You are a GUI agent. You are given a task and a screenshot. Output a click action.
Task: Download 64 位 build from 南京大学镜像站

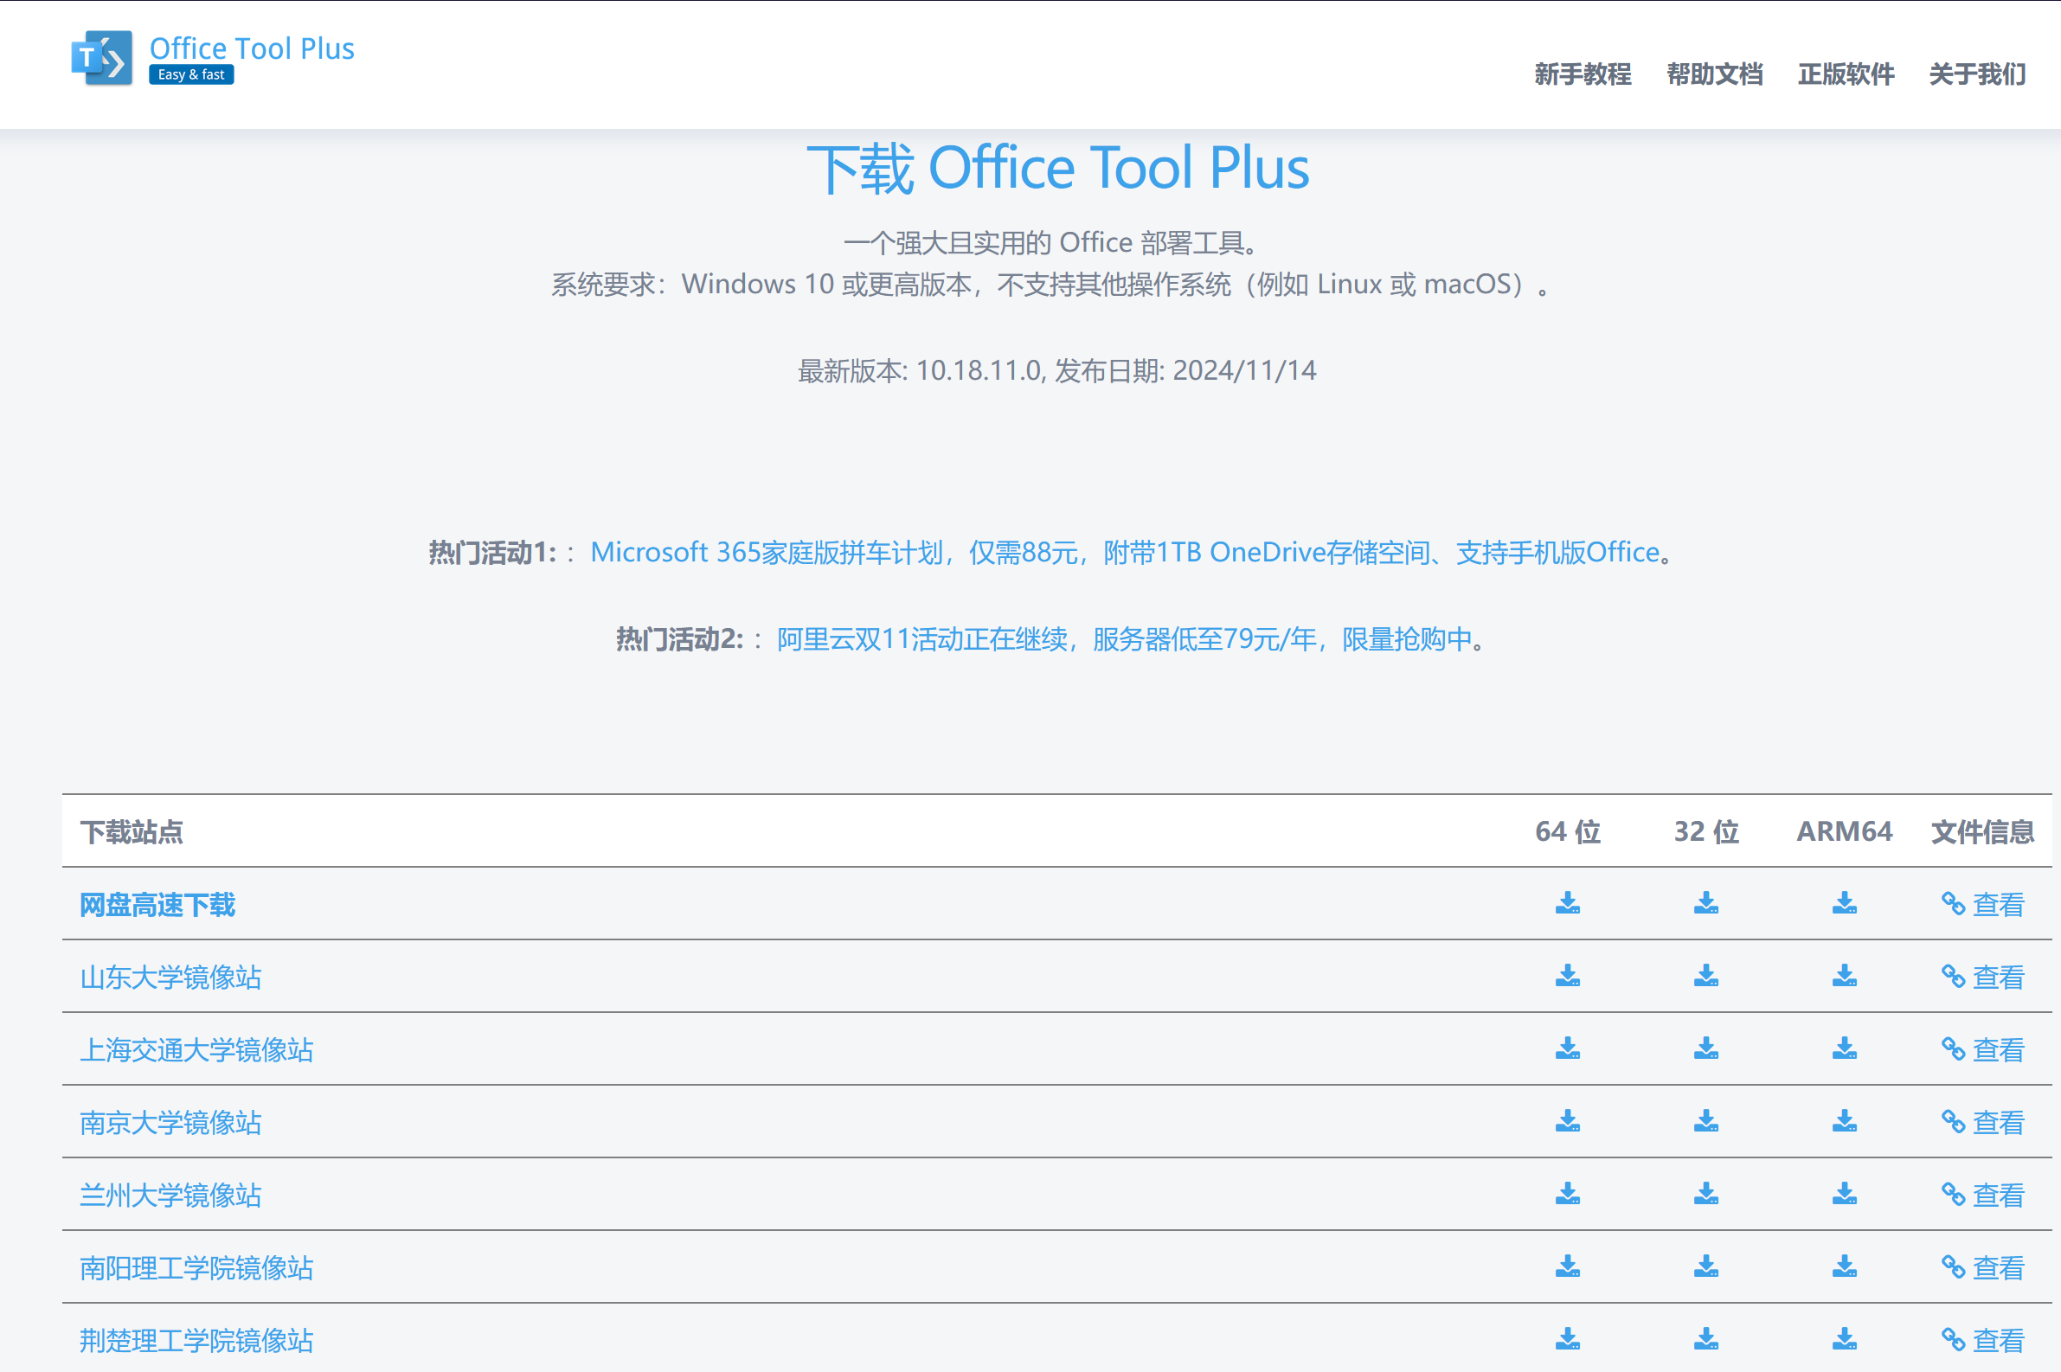pos(1567,1123)
